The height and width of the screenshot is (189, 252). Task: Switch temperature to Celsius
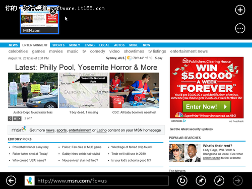click(151, 58)
